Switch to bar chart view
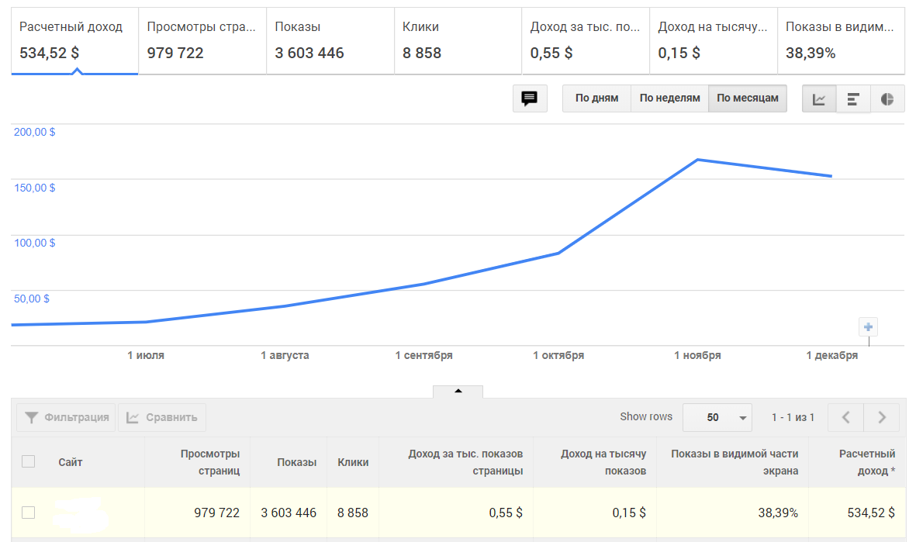The width and height of the screenshot is (916, 542). point(853,98)
